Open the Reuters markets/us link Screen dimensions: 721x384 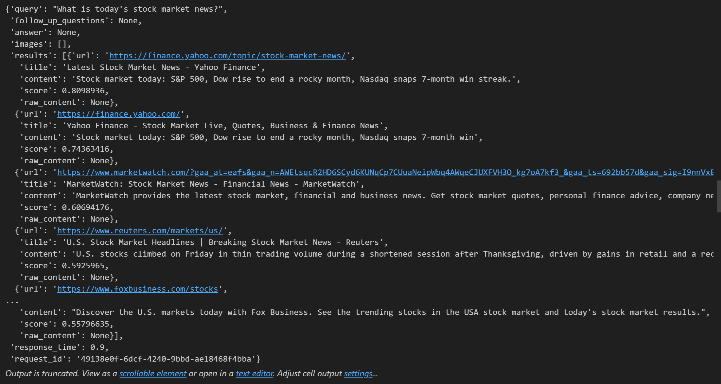point(140,231)
